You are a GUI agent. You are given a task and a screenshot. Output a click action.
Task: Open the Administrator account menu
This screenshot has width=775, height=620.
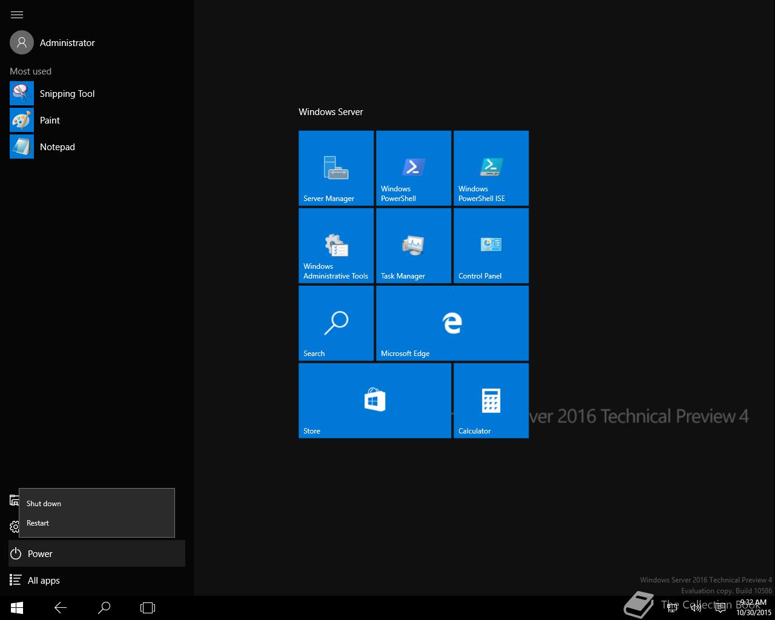(52, 42)
